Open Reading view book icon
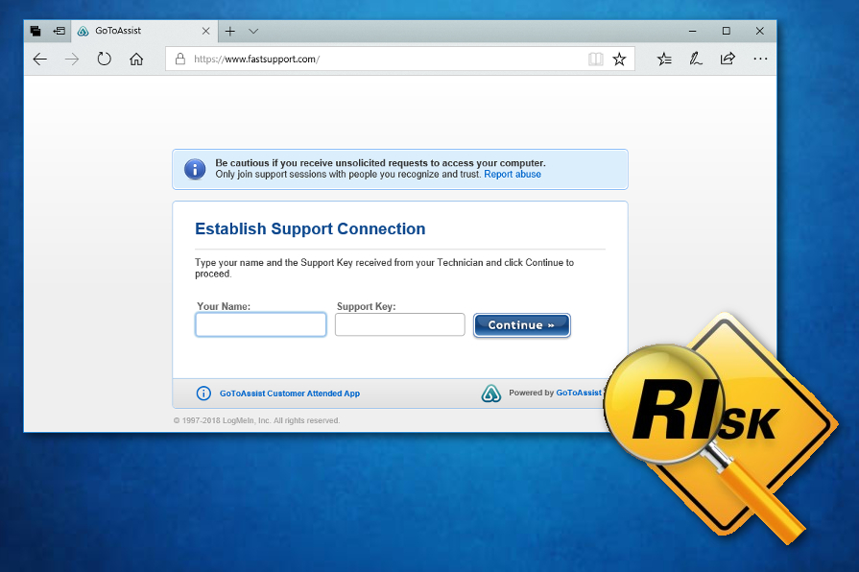The width and height of the screenshot is (859, 572). (x=595, y=59)
